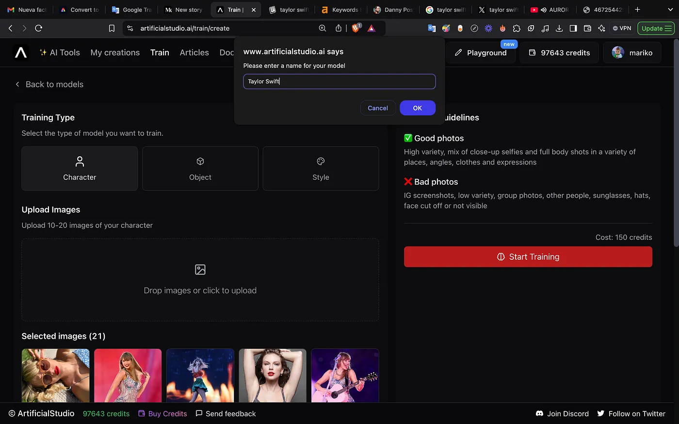Click the drop images upload area

click(200, 280)
